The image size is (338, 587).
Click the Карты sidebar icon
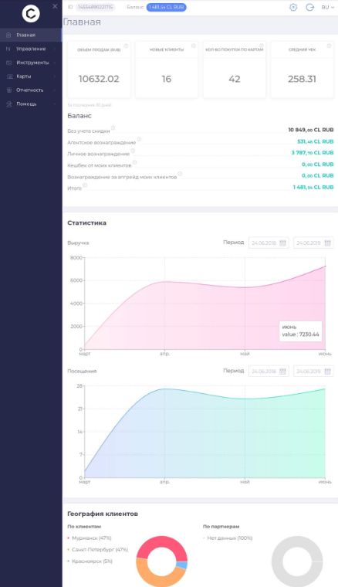click(9, 76)
